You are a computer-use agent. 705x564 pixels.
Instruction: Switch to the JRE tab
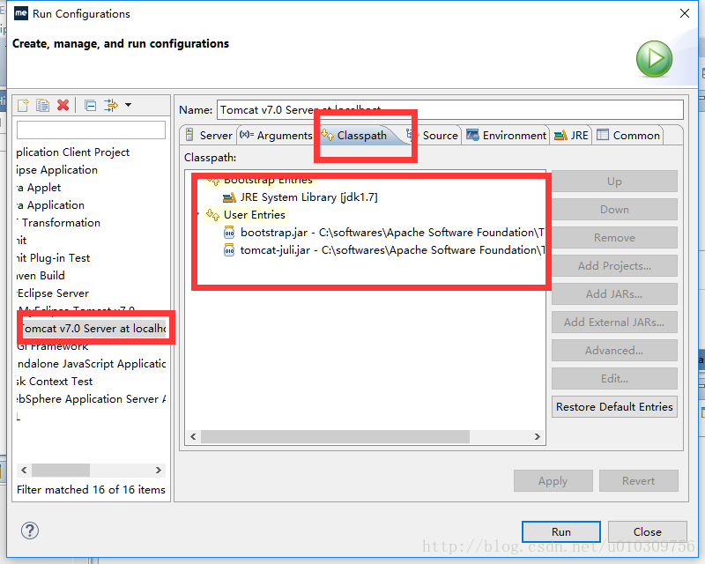(x=571, y=136)
